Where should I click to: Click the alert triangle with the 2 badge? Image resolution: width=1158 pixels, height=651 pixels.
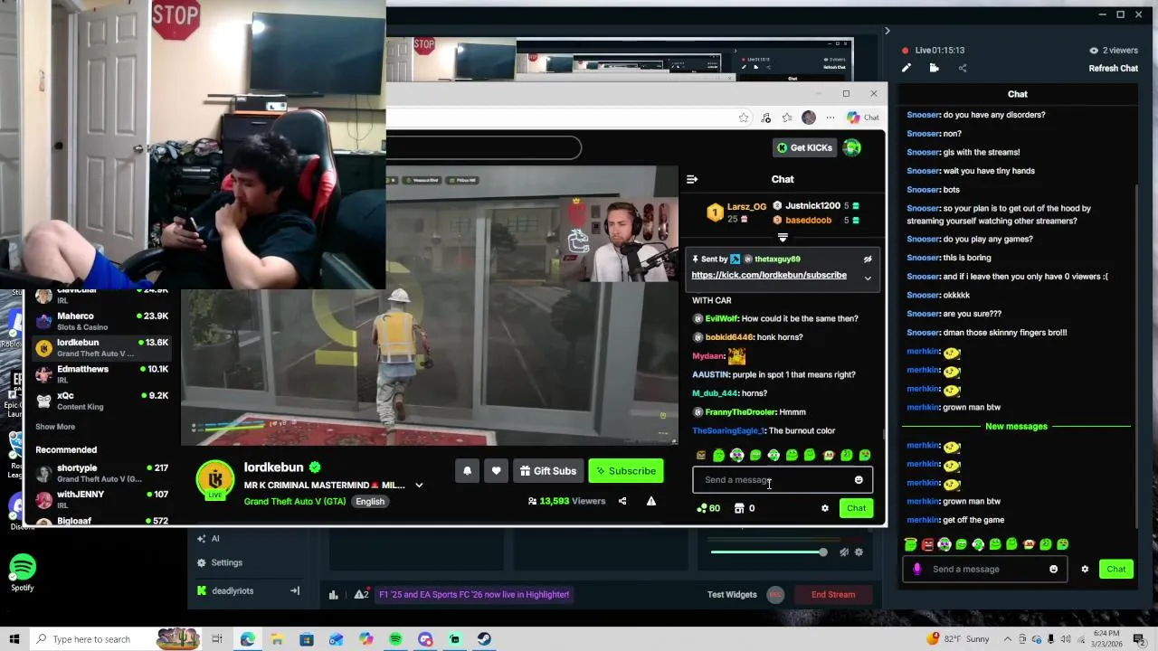click(361, 595)
